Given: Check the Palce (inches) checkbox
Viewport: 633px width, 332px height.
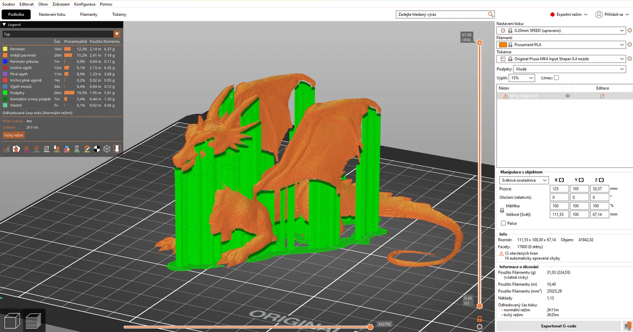Looking at the screenshot, I should 503,223.
